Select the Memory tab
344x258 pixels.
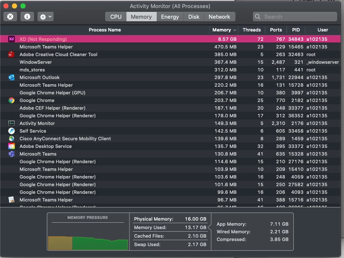click(141, 17)
